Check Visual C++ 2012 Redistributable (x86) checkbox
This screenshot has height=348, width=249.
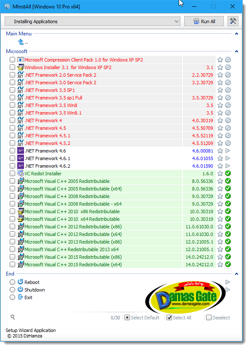tap(12, 227)
